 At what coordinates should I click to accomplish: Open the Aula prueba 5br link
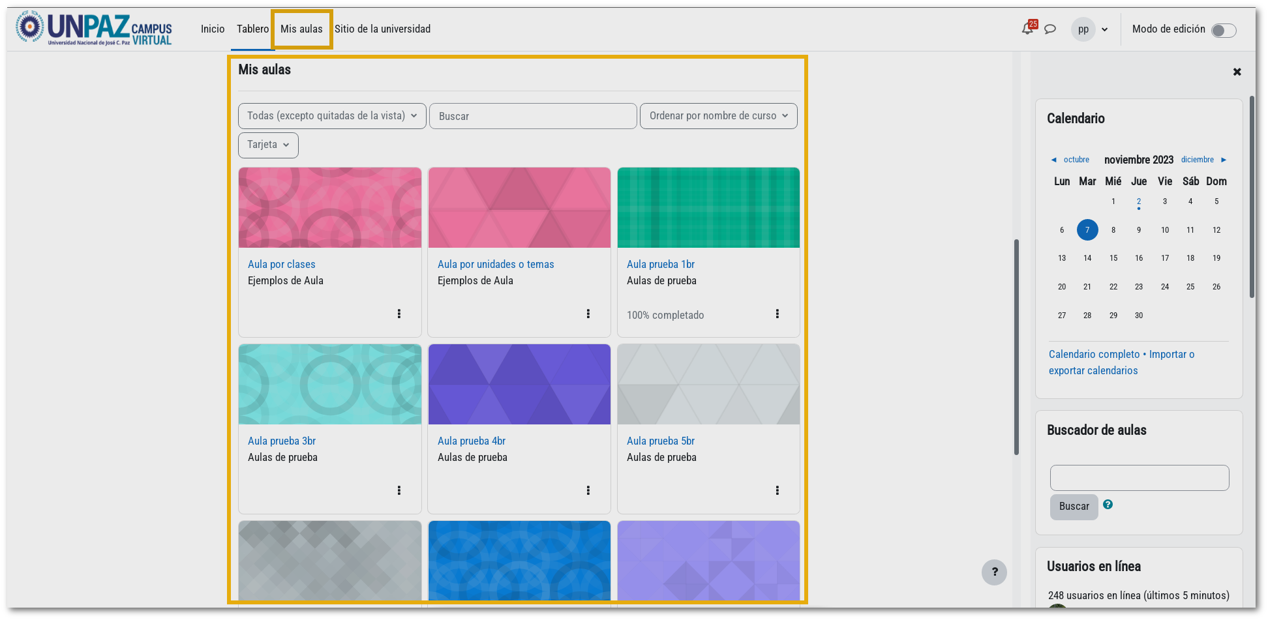pos(661,441)
